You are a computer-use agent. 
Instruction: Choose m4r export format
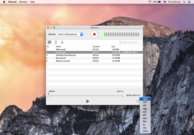[145, 102]
